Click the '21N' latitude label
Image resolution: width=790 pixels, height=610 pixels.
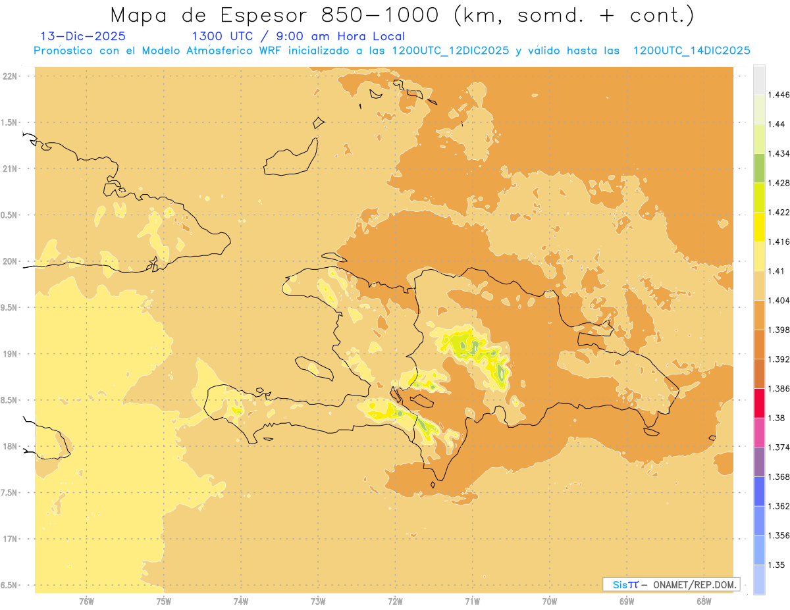(11, 168)
